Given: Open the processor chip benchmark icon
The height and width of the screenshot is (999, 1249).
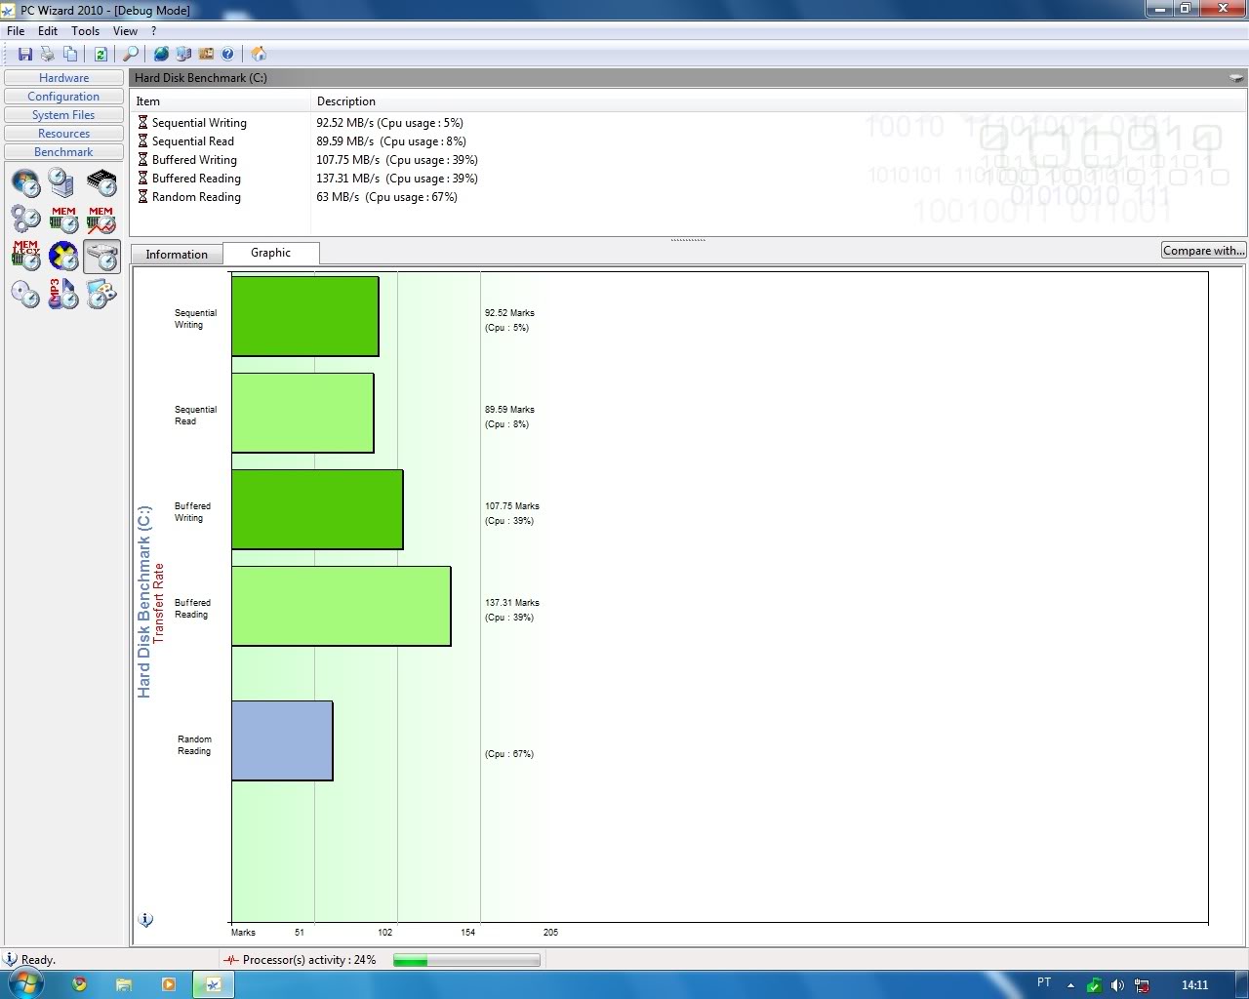Looking at the screenshot, I should 101,182.
